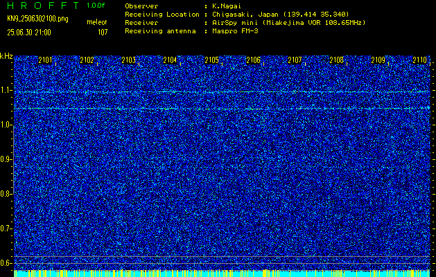The image size is (436, 277).
Task: Click the cyan and yellow strip below spectrogram
Action: tap(222, 274)
